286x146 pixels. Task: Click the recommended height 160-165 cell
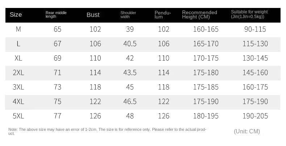pos(205,30)
